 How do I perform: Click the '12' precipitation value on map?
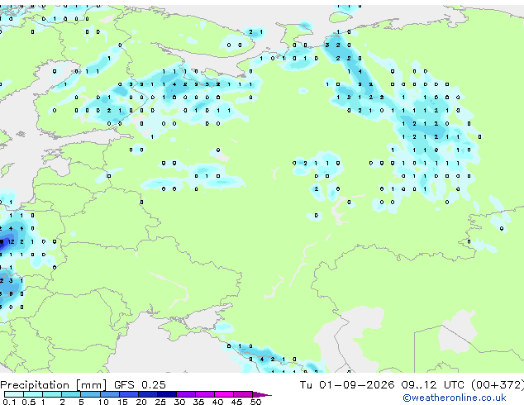tap(11, 241)
